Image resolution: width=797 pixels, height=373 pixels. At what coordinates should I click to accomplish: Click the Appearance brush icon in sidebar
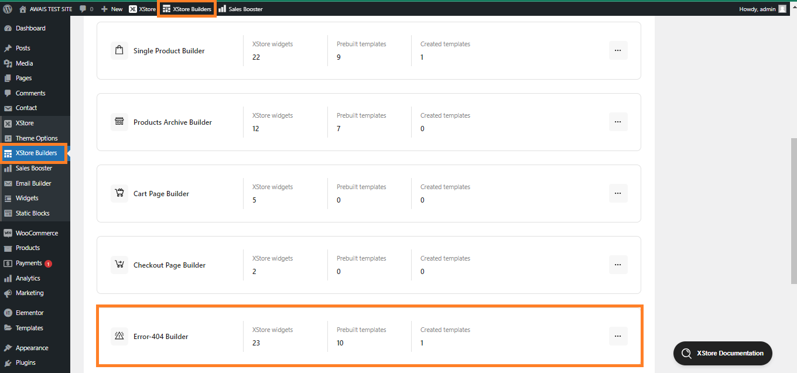pyautogui.click(x=8, y=348)
